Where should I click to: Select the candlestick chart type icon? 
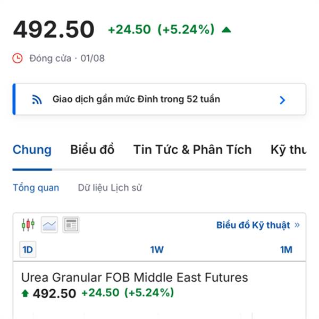[x=28, y=225]
